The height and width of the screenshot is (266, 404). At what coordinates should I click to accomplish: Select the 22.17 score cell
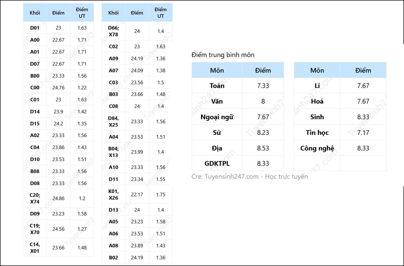pyautogui.click(x=137, y=195)
